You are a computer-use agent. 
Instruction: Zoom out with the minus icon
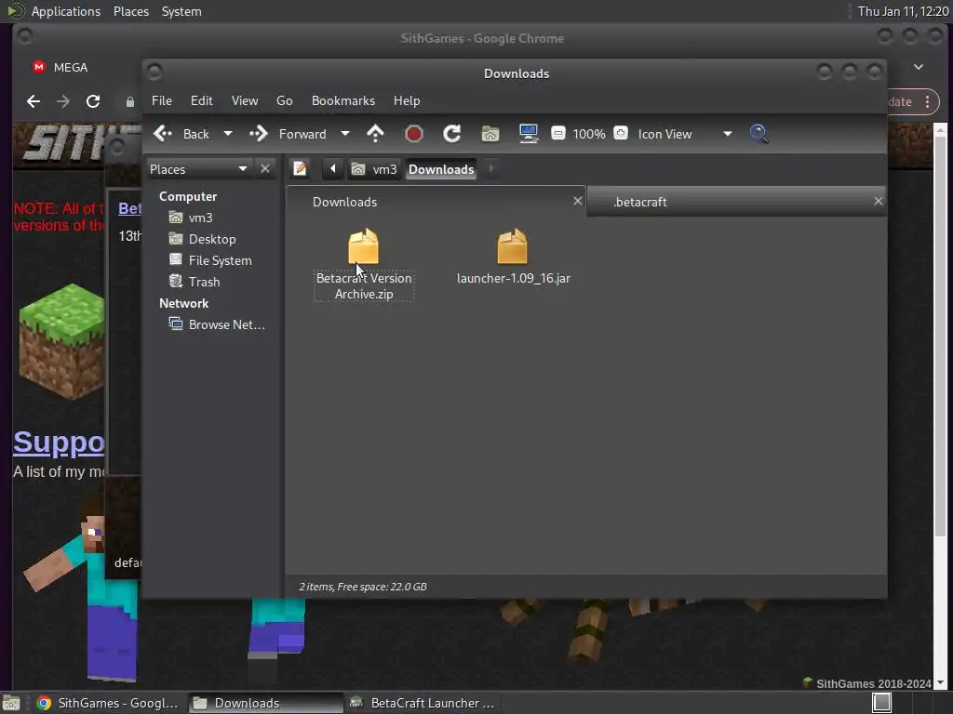[558, 134]
